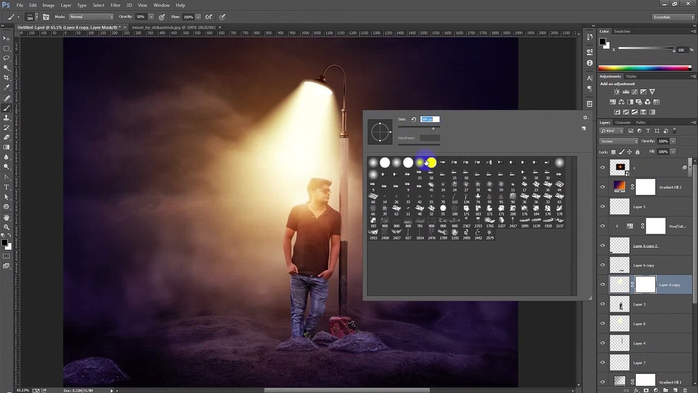Toggle Layer 7 visibility
The height and width of the screenshot is (393, 698).
(602, 362)
